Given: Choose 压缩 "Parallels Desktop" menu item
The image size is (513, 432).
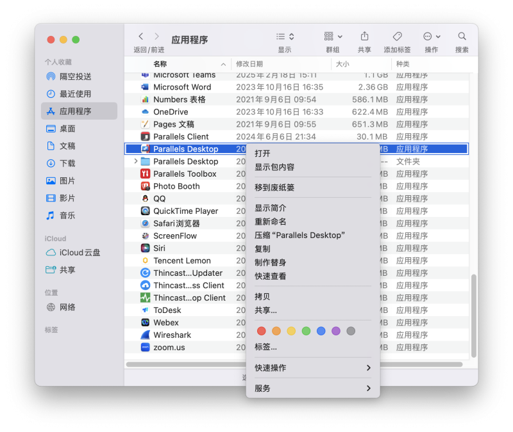Looking at the screenshot, I should click(313, 236).
